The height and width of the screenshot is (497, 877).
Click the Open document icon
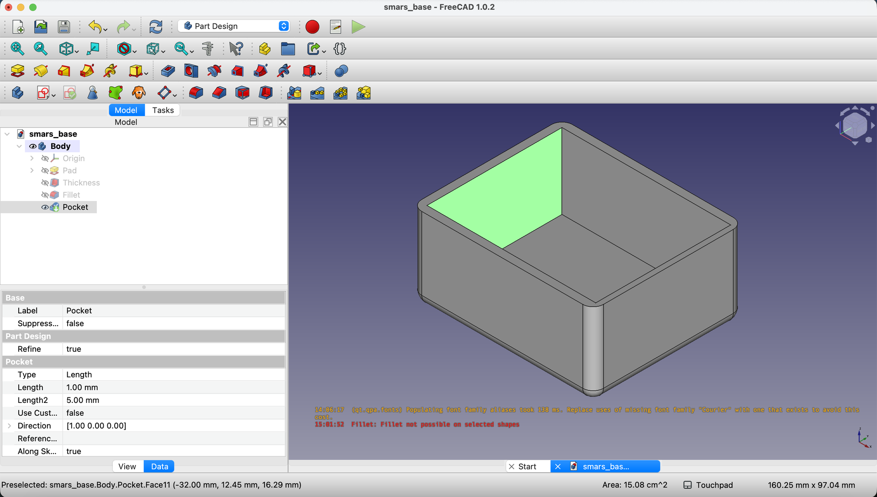tap(41, 27)
